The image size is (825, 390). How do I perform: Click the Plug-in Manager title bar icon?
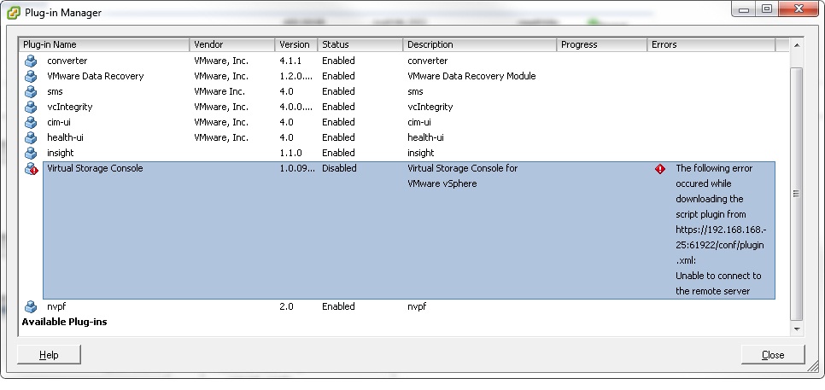[13, 13]
